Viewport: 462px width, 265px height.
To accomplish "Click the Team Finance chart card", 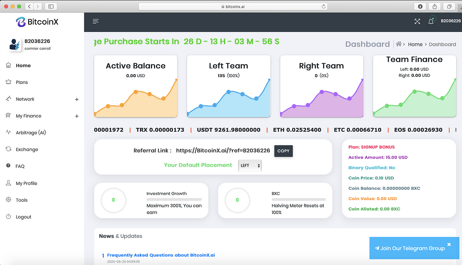I will 415,86.
